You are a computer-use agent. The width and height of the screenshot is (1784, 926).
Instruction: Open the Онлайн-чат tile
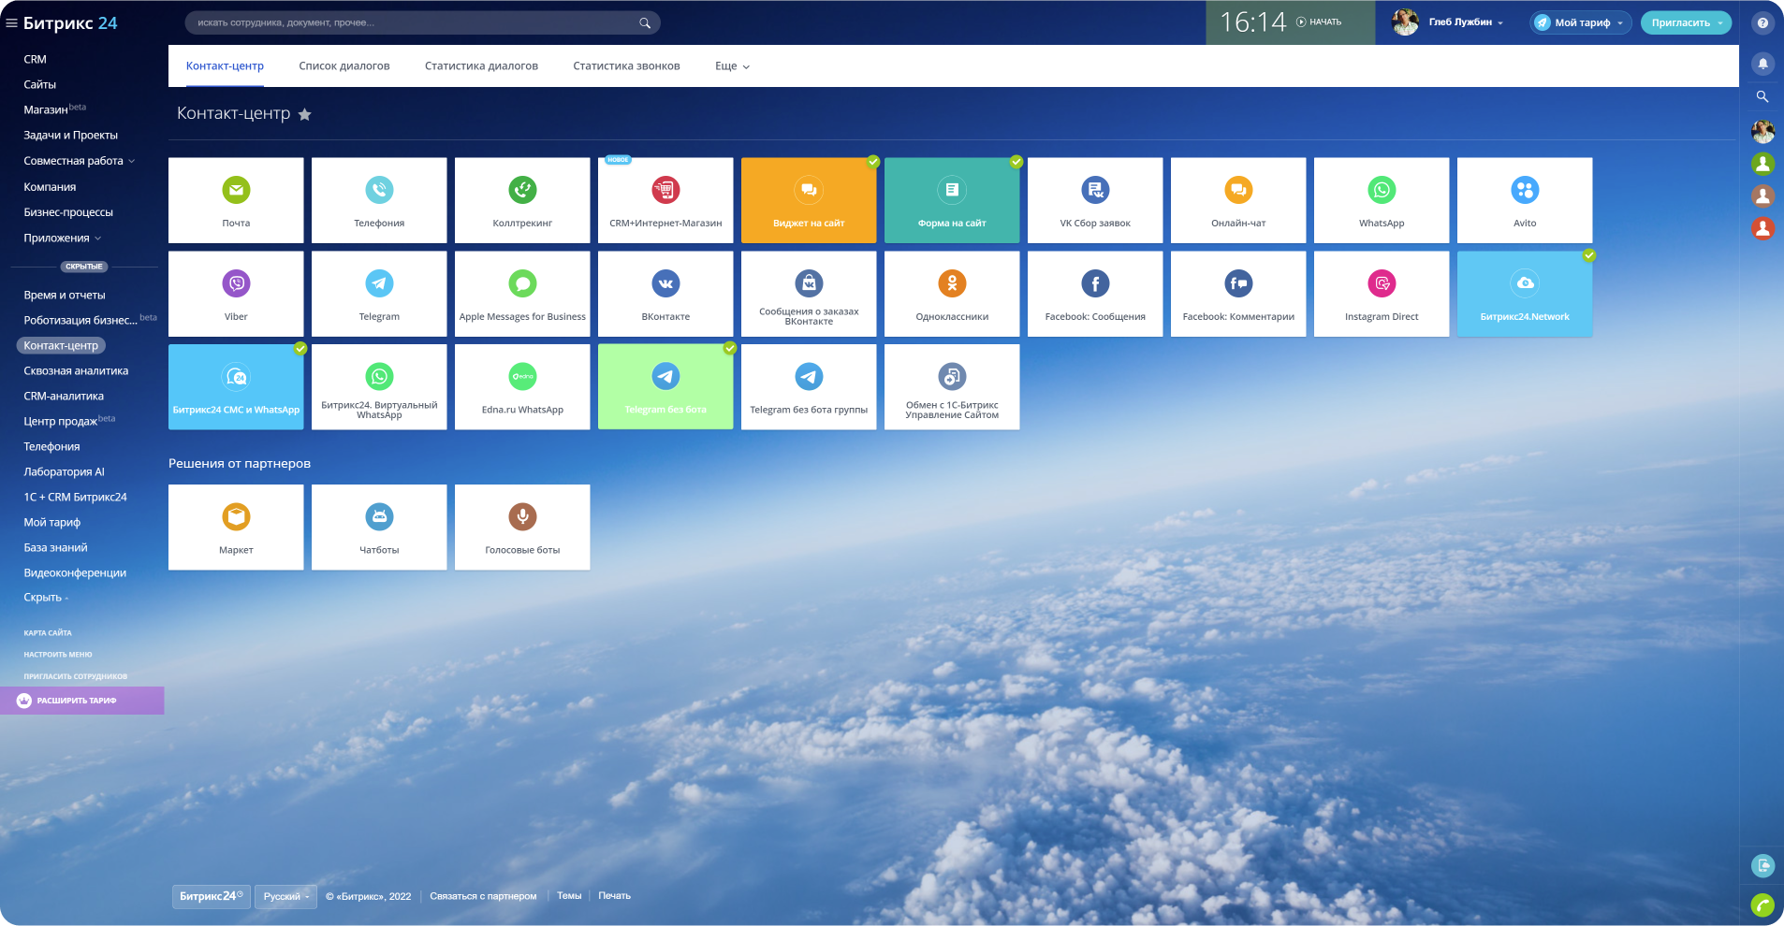point(1238,200)
